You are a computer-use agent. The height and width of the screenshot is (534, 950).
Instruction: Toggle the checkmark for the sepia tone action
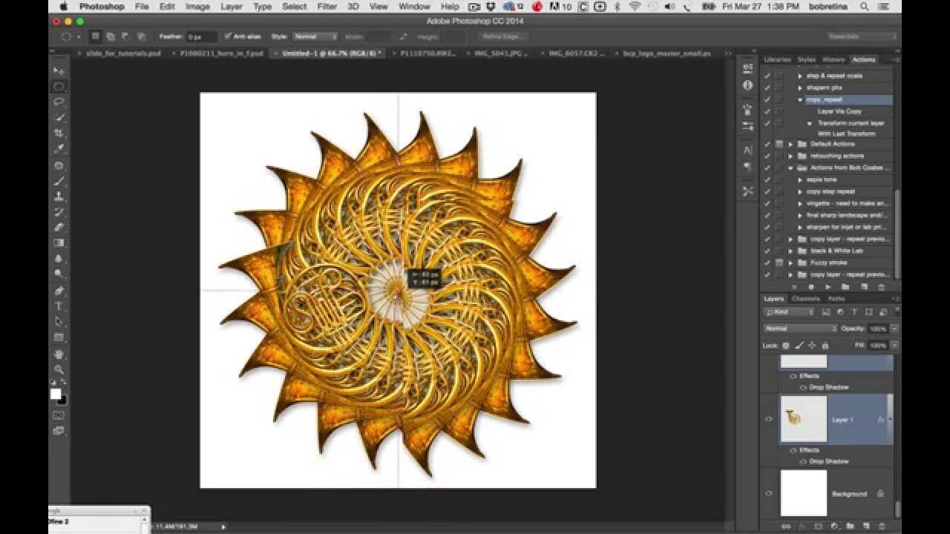tap(767, 179)
